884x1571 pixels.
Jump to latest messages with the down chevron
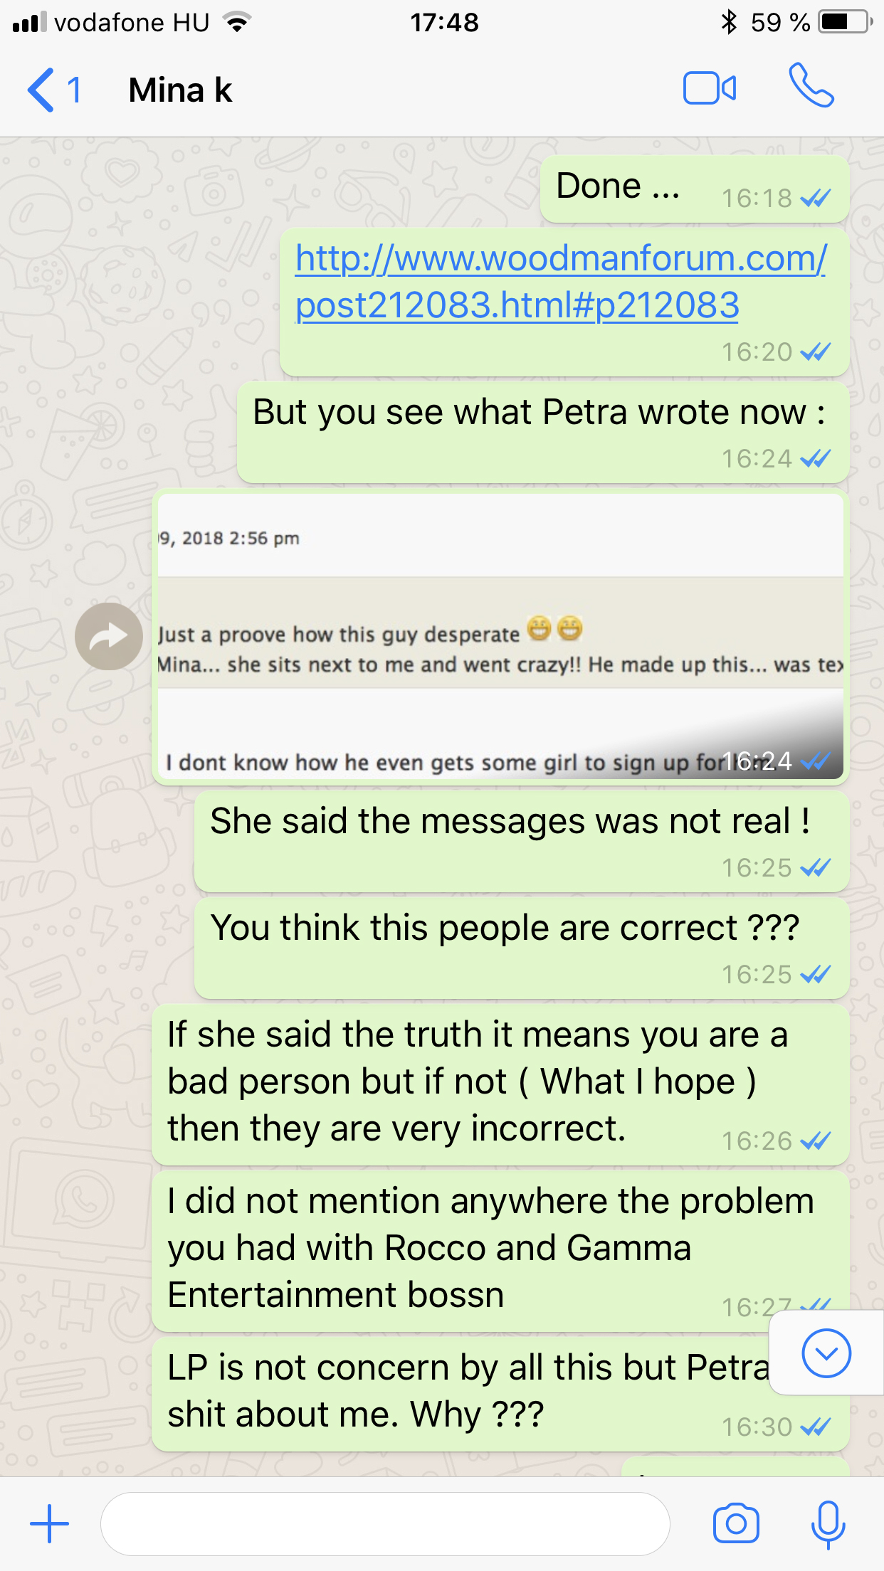[826, 1353]
